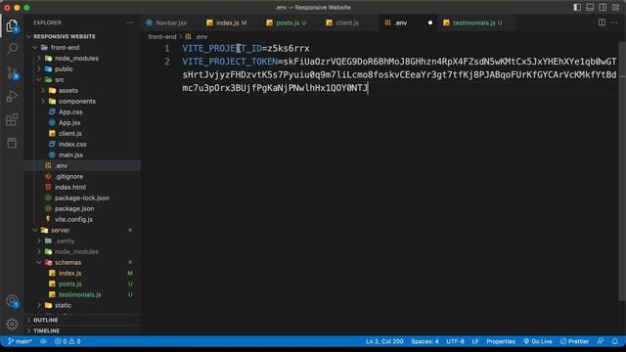626x352 pixels.
Task: Open package-lock.json file
Action: pyautogui.click(x=82, y=198)
